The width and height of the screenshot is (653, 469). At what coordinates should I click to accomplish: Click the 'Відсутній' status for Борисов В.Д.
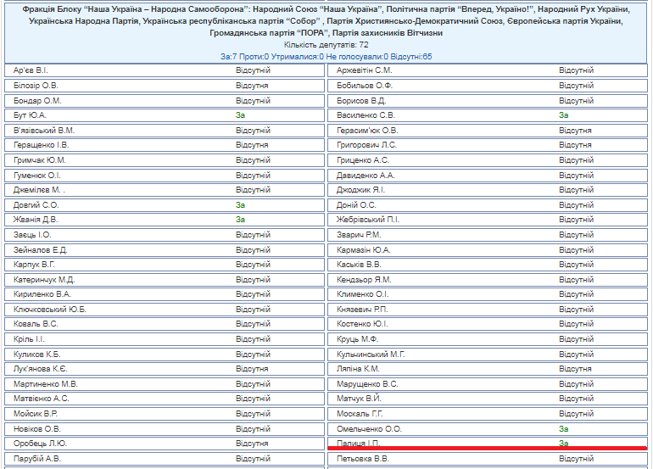575,100
